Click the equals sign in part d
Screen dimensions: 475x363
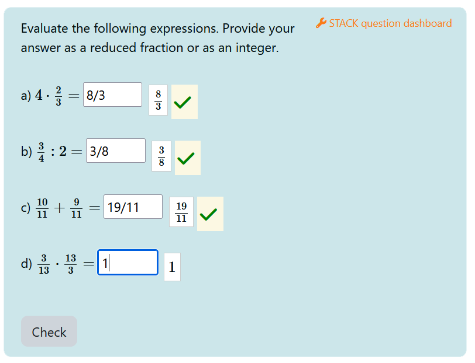point(88,264)
